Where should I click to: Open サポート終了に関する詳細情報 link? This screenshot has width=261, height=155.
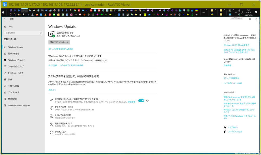(71, 65)
